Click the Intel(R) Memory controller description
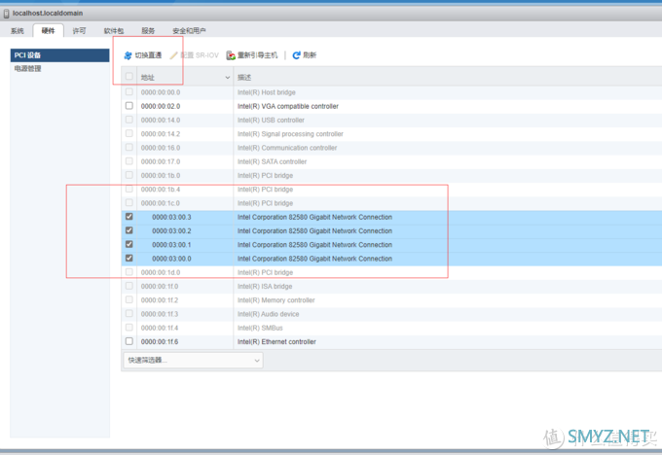 coord(276,300)
